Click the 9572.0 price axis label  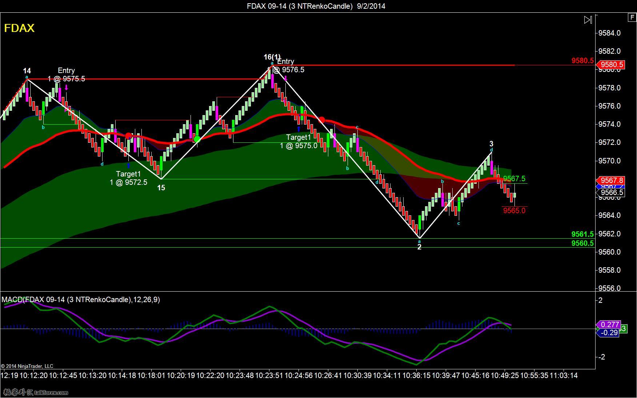[609, 142]
